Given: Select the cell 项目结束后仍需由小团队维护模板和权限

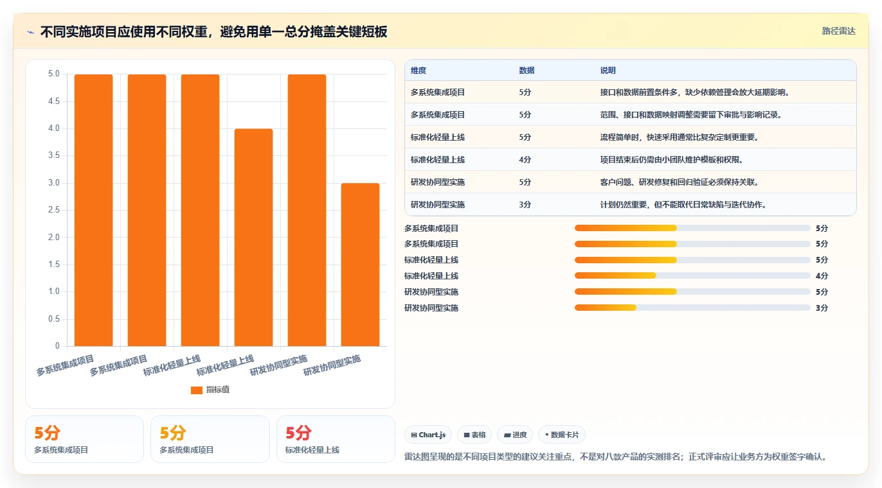Looking at the screenshot, I should tap(672, 160).
